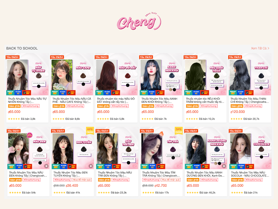278x209 pixels.
Task: Click 34% GIẢM discount badge
Action: (x=179, y=131)
